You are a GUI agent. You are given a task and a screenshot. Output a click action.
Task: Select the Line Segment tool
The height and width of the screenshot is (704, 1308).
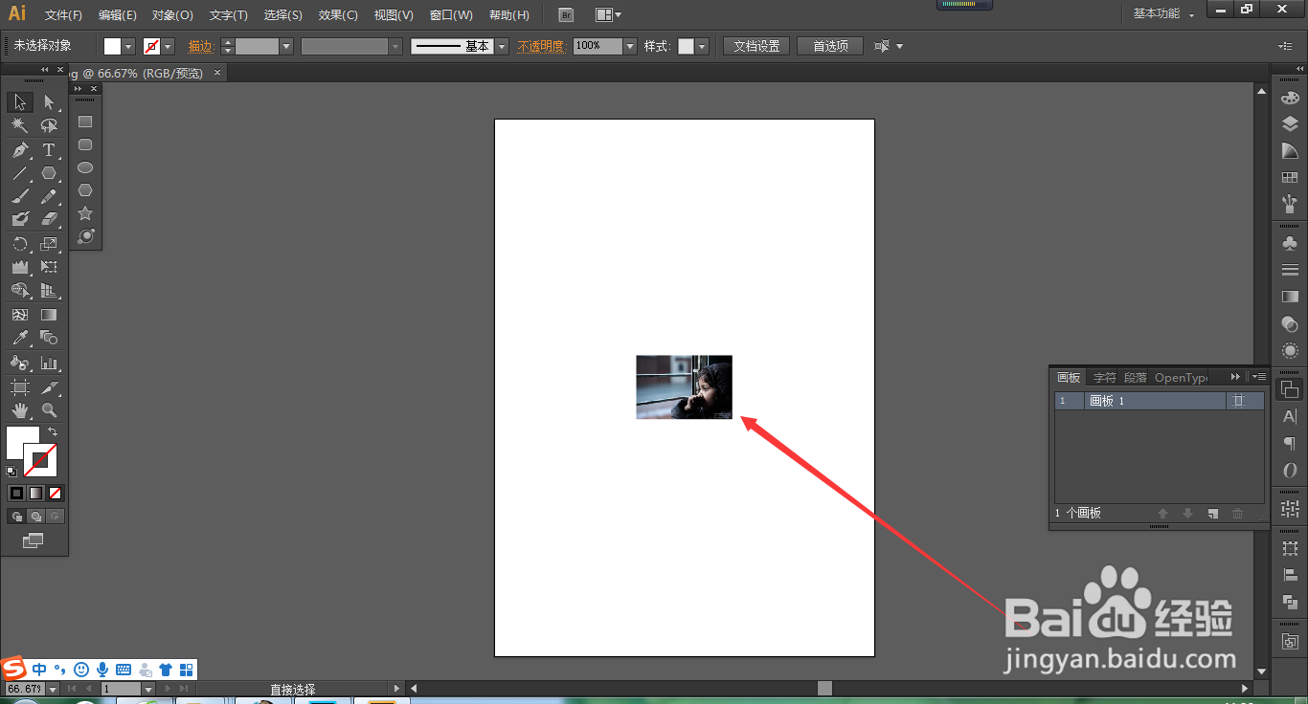click(x=20, y=173)
